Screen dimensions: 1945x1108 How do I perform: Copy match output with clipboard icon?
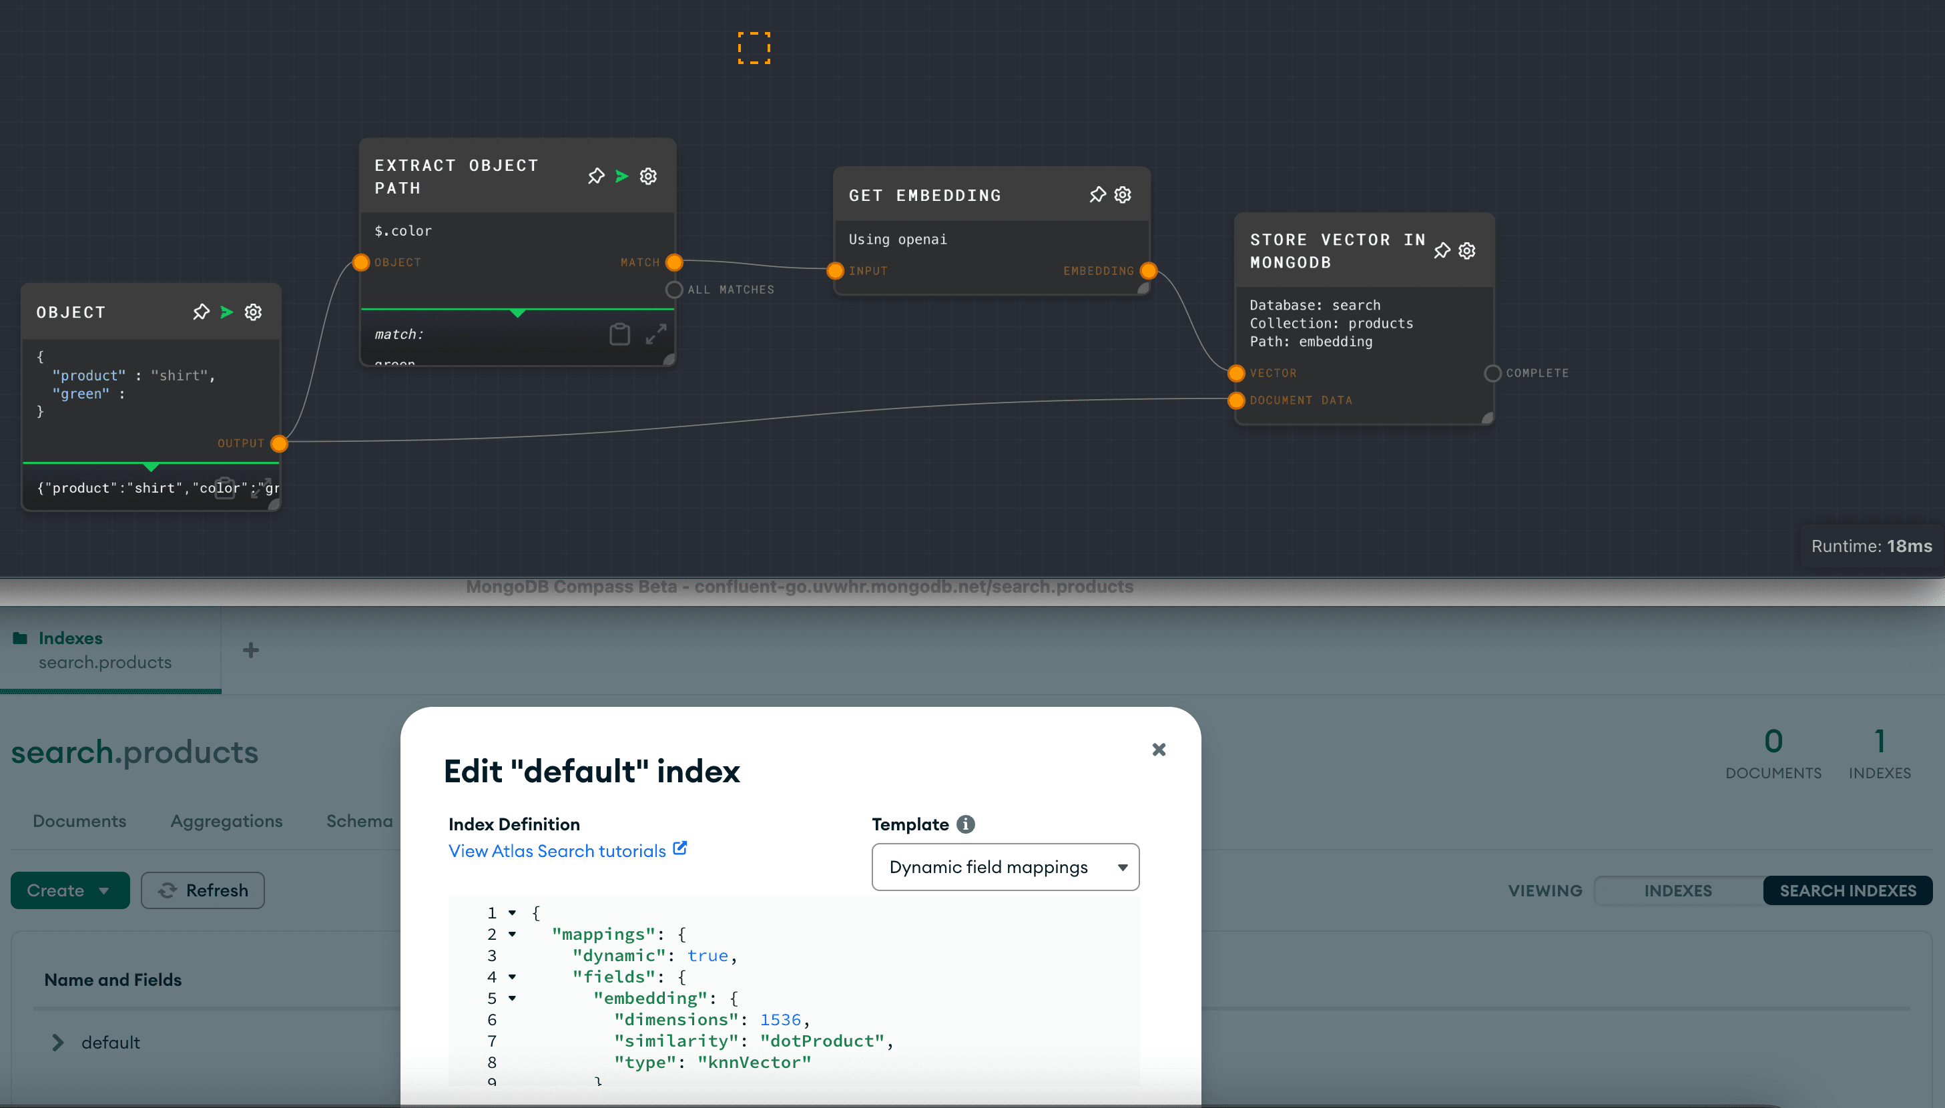point(619,334)
